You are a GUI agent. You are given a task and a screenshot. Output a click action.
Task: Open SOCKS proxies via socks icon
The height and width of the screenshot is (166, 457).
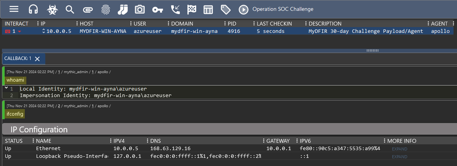(x=123, y=9)
